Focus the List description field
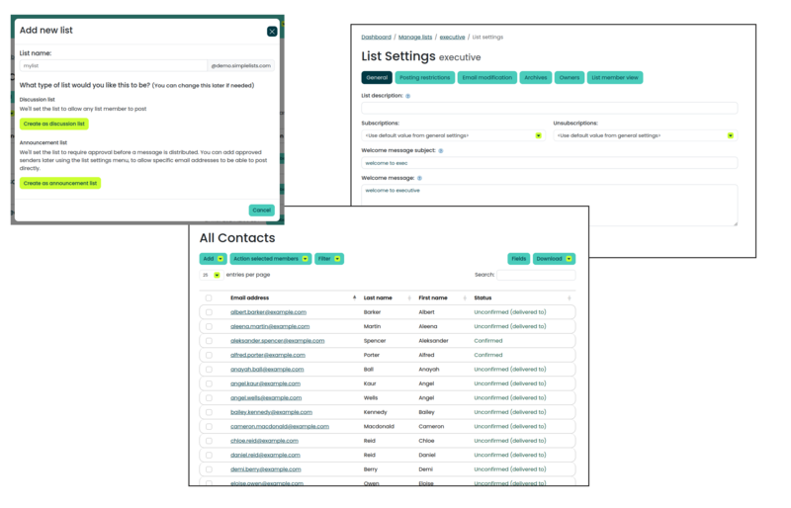791x508 pixels. point(550,108)
